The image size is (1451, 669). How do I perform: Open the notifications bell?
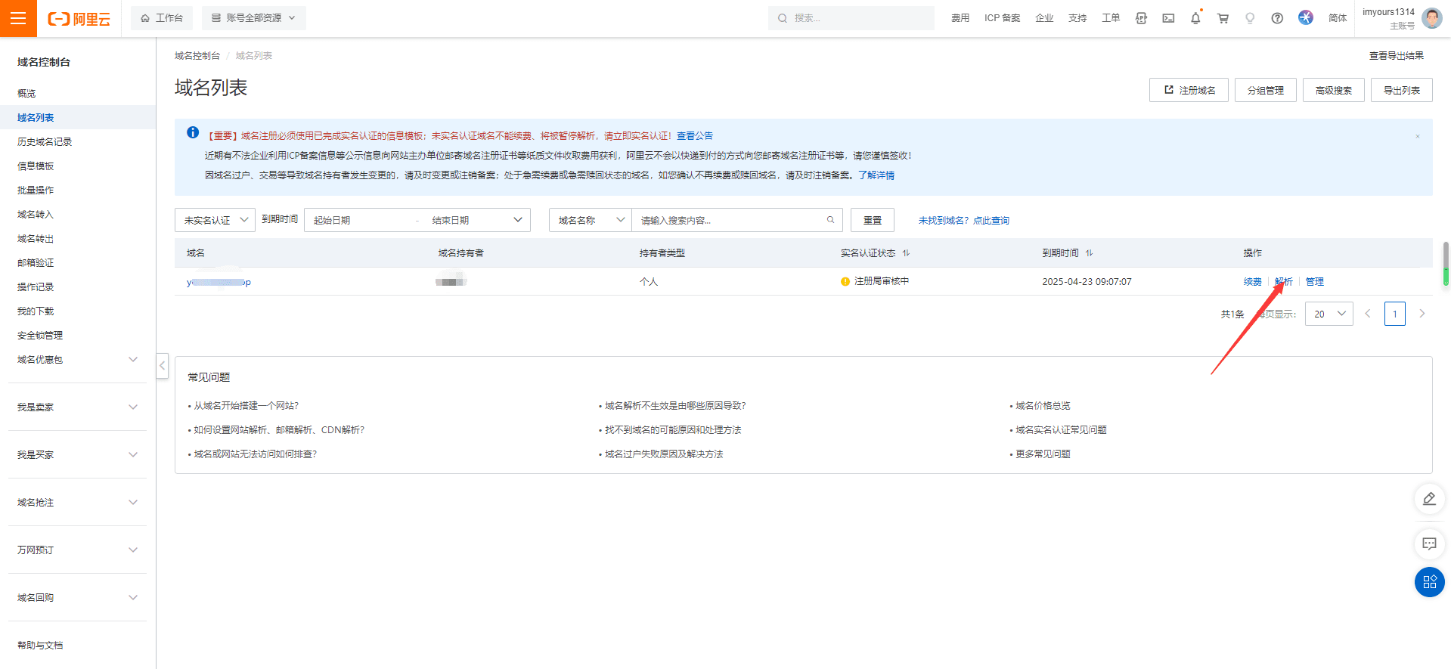click(x=1195, y=18)
